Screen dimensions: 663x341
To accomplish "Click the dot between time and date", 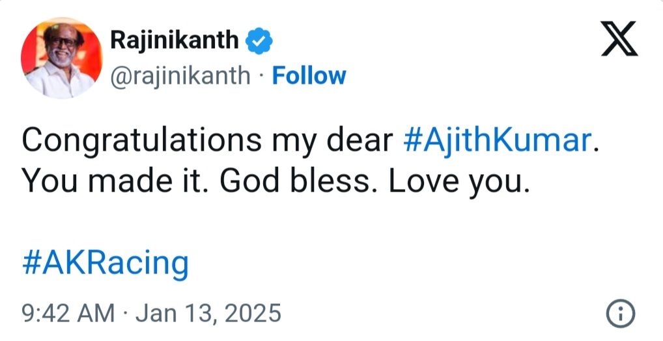I will (x=127, y=314).
